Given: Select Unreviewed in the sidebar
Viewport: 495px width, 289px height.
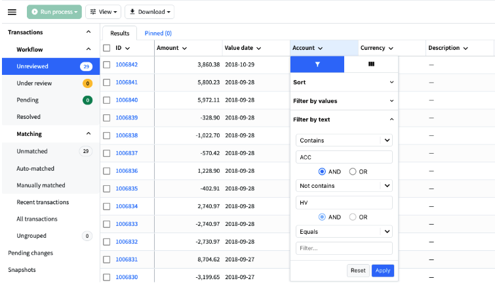Looking at the screenshot, I should coord(51,66).
